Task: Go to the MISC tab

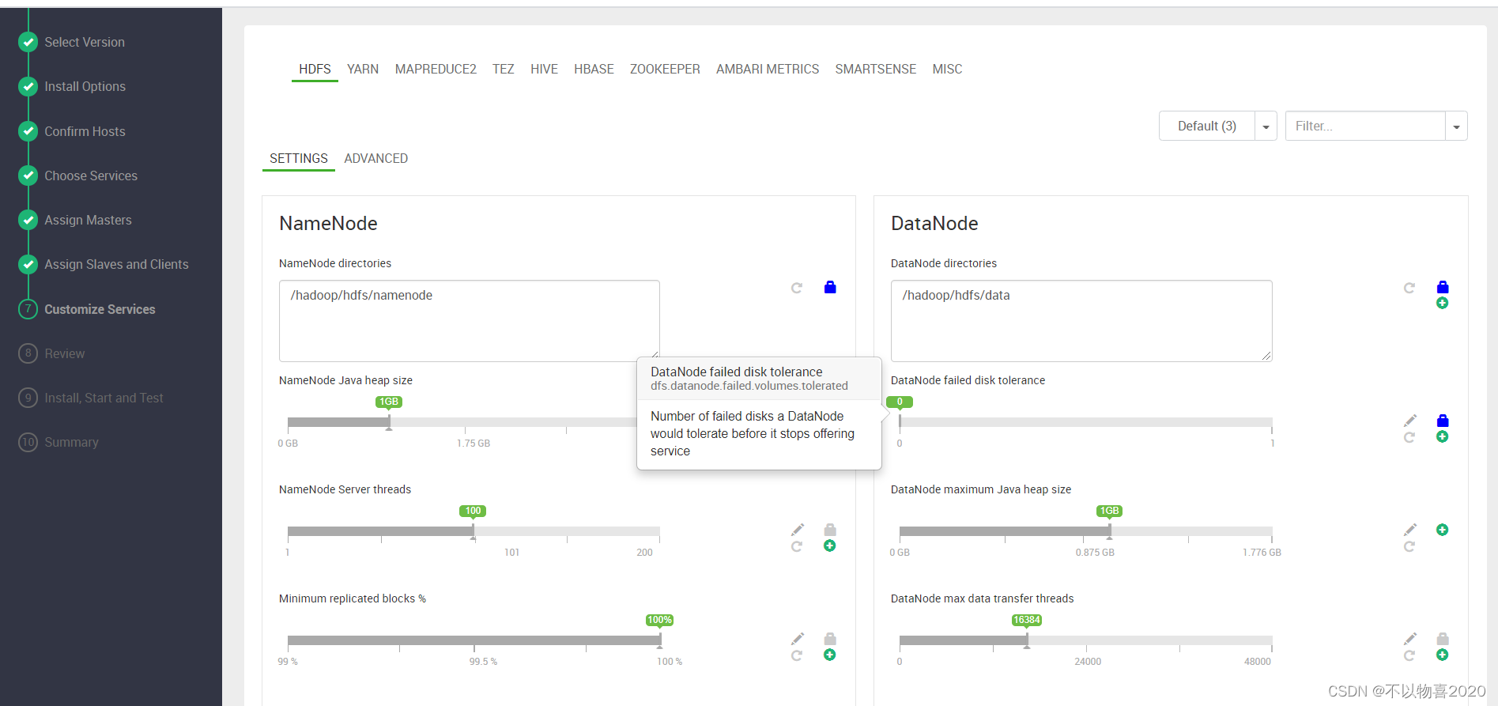Action: coord(947,69)
